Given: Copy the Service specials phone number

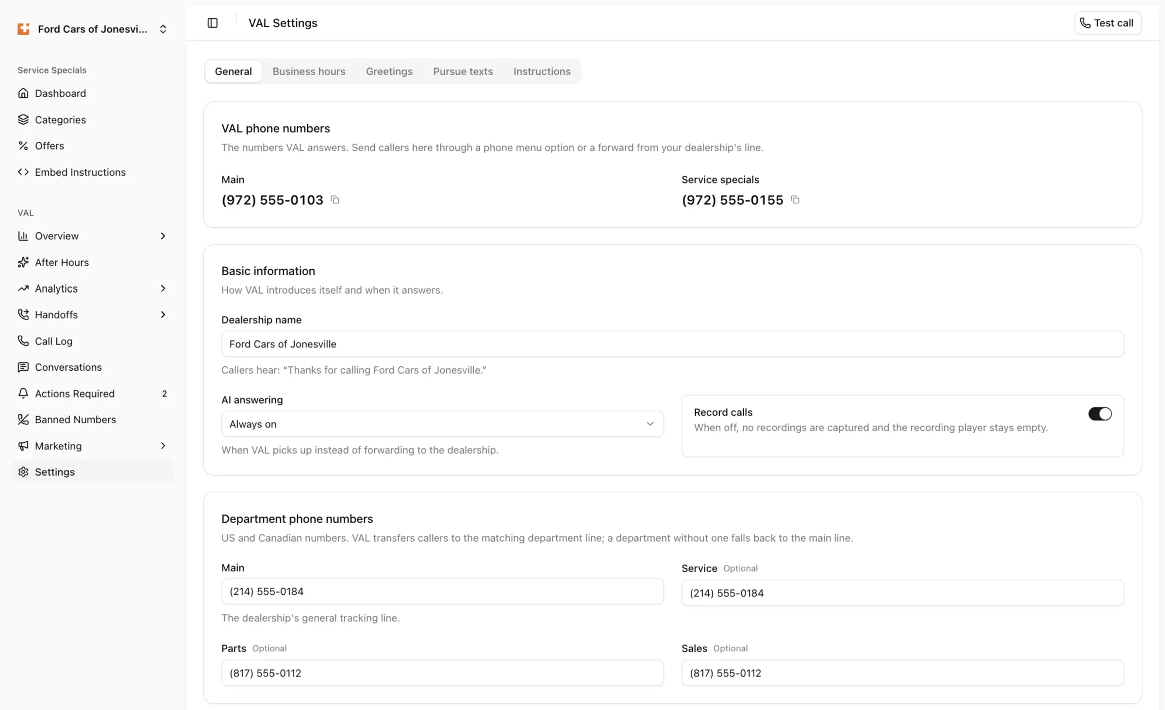Looking at the screenshot, I should pos(795,199).
